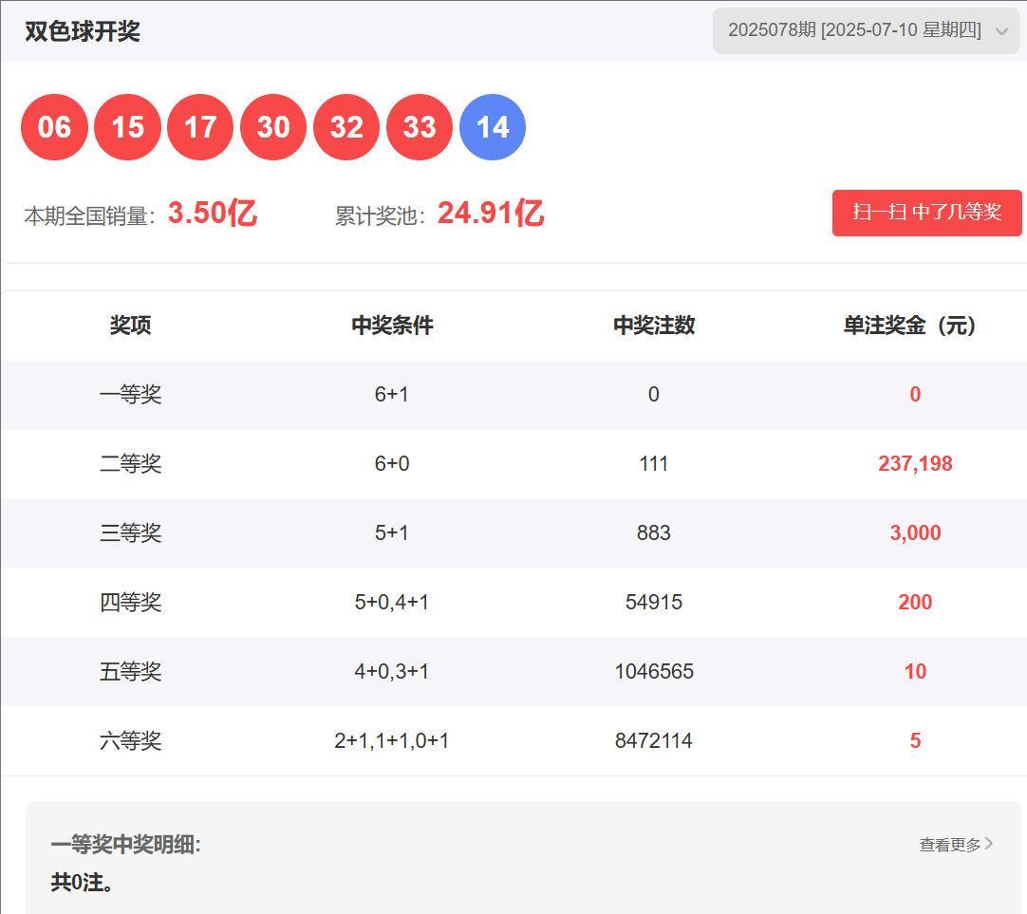Click red ball number 30
Viewport: 1027px width, 914px height.
(273, 127)
